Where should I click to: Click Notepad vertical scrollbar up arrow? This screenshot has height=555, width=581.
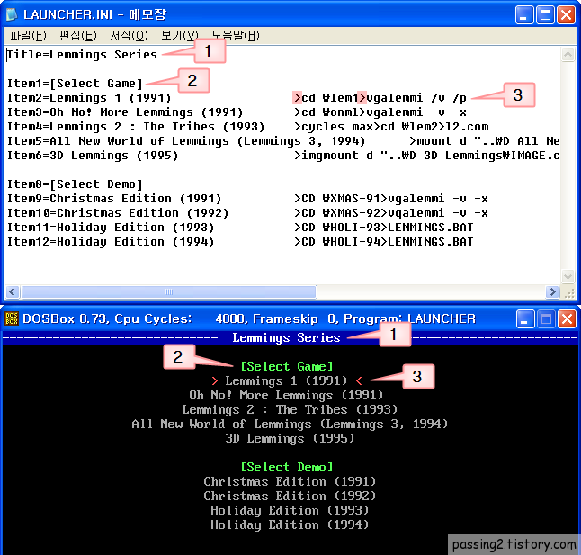coord(568,55)
